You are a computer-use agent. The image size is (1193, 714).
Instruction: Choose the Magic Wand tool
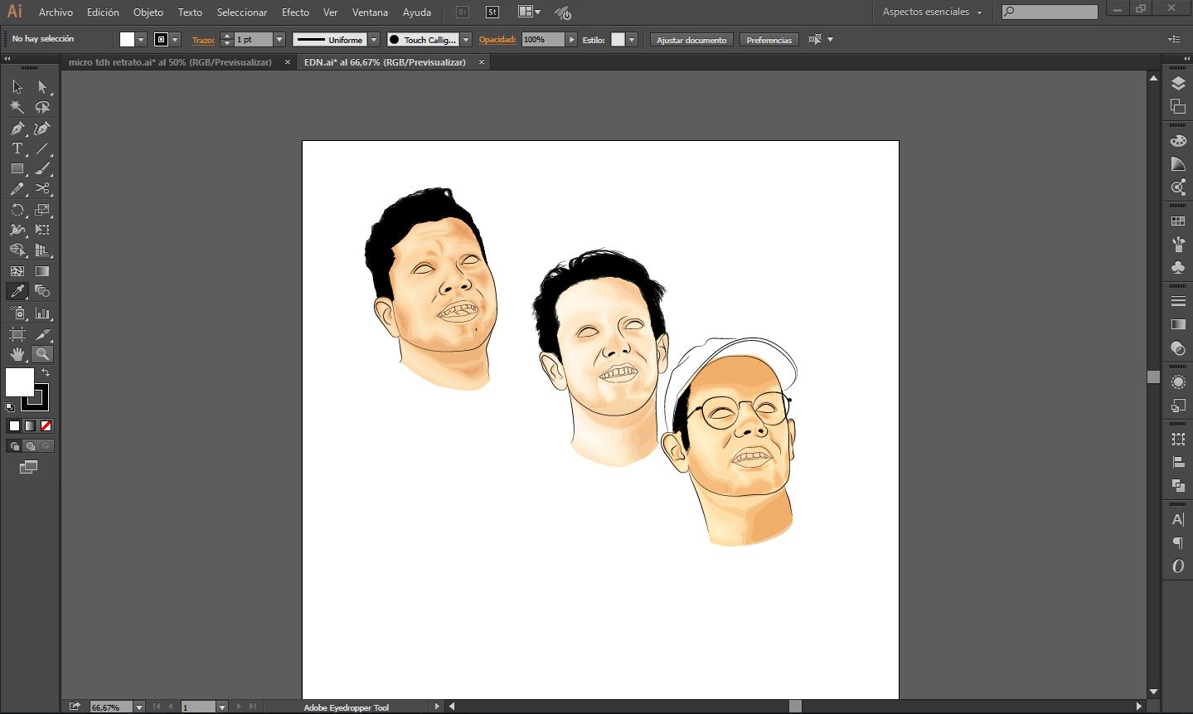[17, 108]
